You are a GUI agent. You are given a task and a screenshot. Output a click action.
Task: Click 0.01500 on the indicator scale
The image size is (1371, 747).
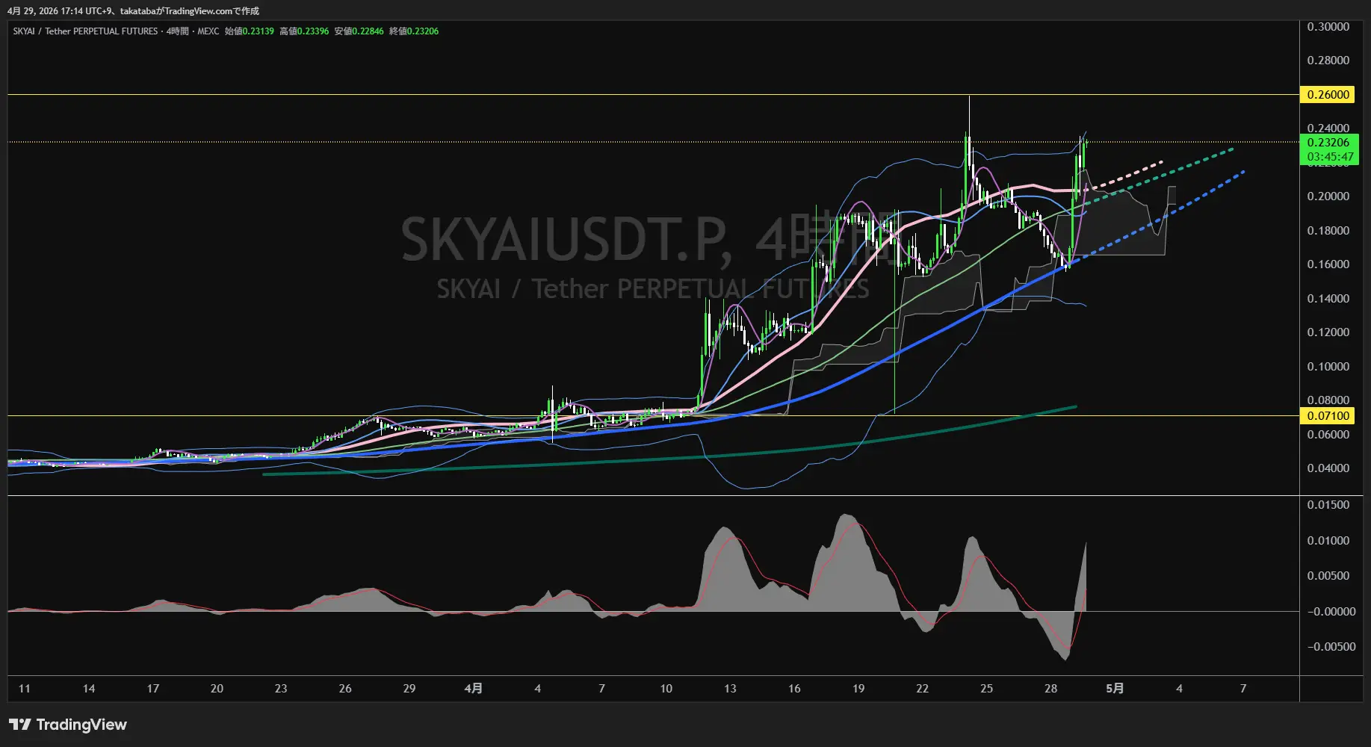(x=1328, y=505)
